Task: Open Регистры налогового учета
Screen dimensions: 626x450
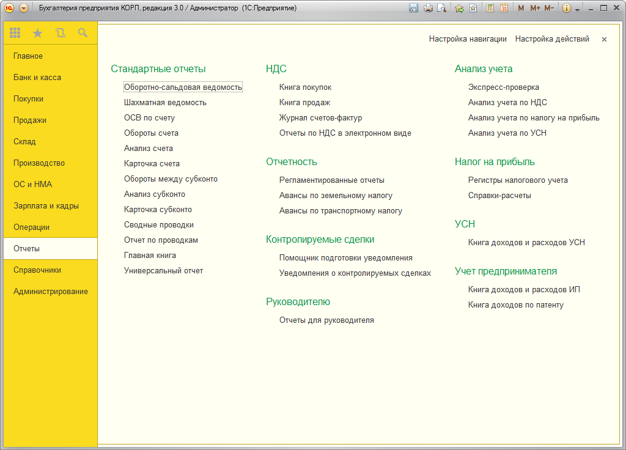Action: pos(518,180)
